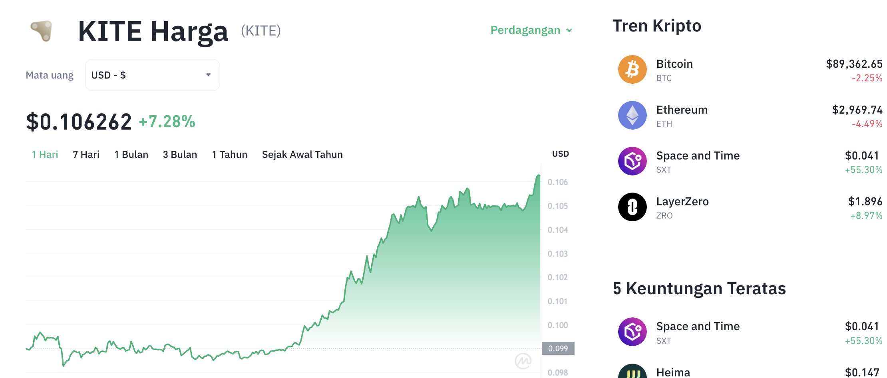Image resolution: width=887 pixels, height=378 pixels.
Task: Select the 1 Hari chart range
Action: click(45, 155)
